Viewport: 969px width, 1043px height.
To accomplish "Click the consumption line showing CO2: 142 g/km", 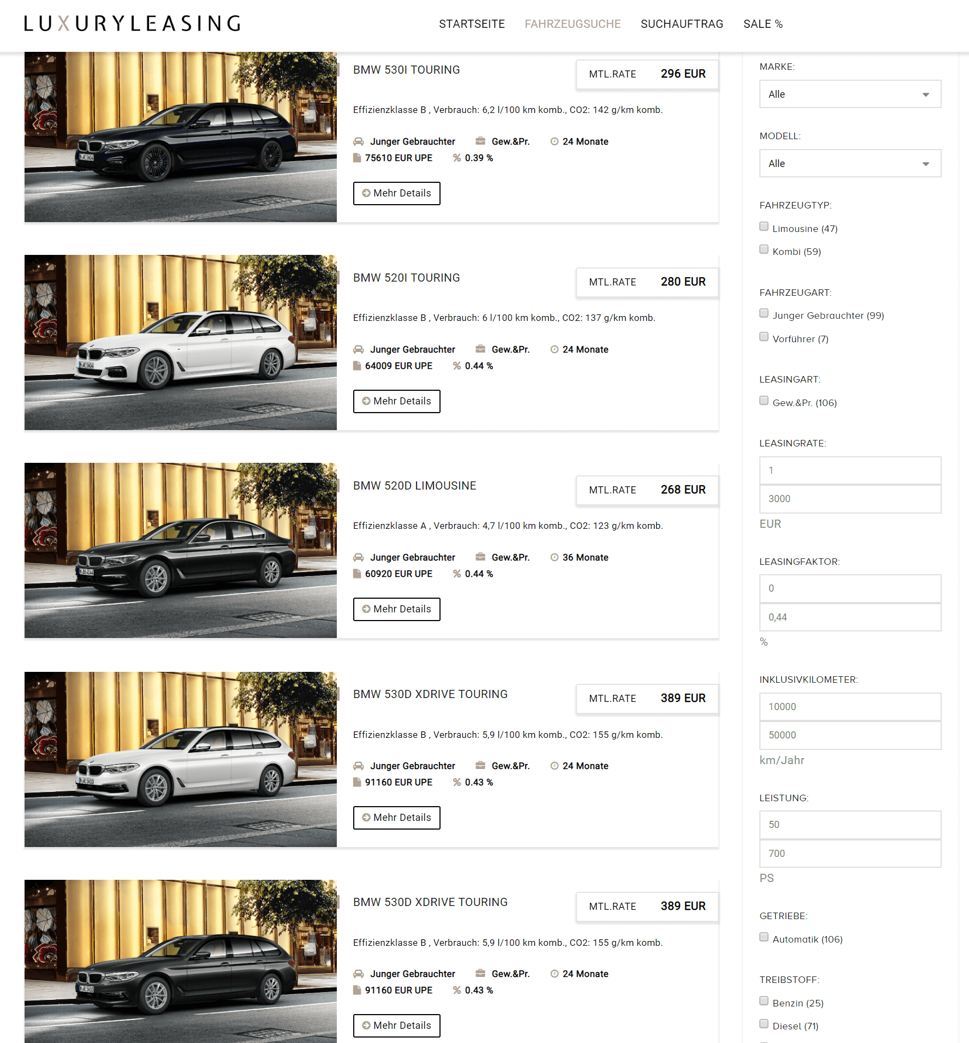I will pyautogui.click(x=508, y=110).
